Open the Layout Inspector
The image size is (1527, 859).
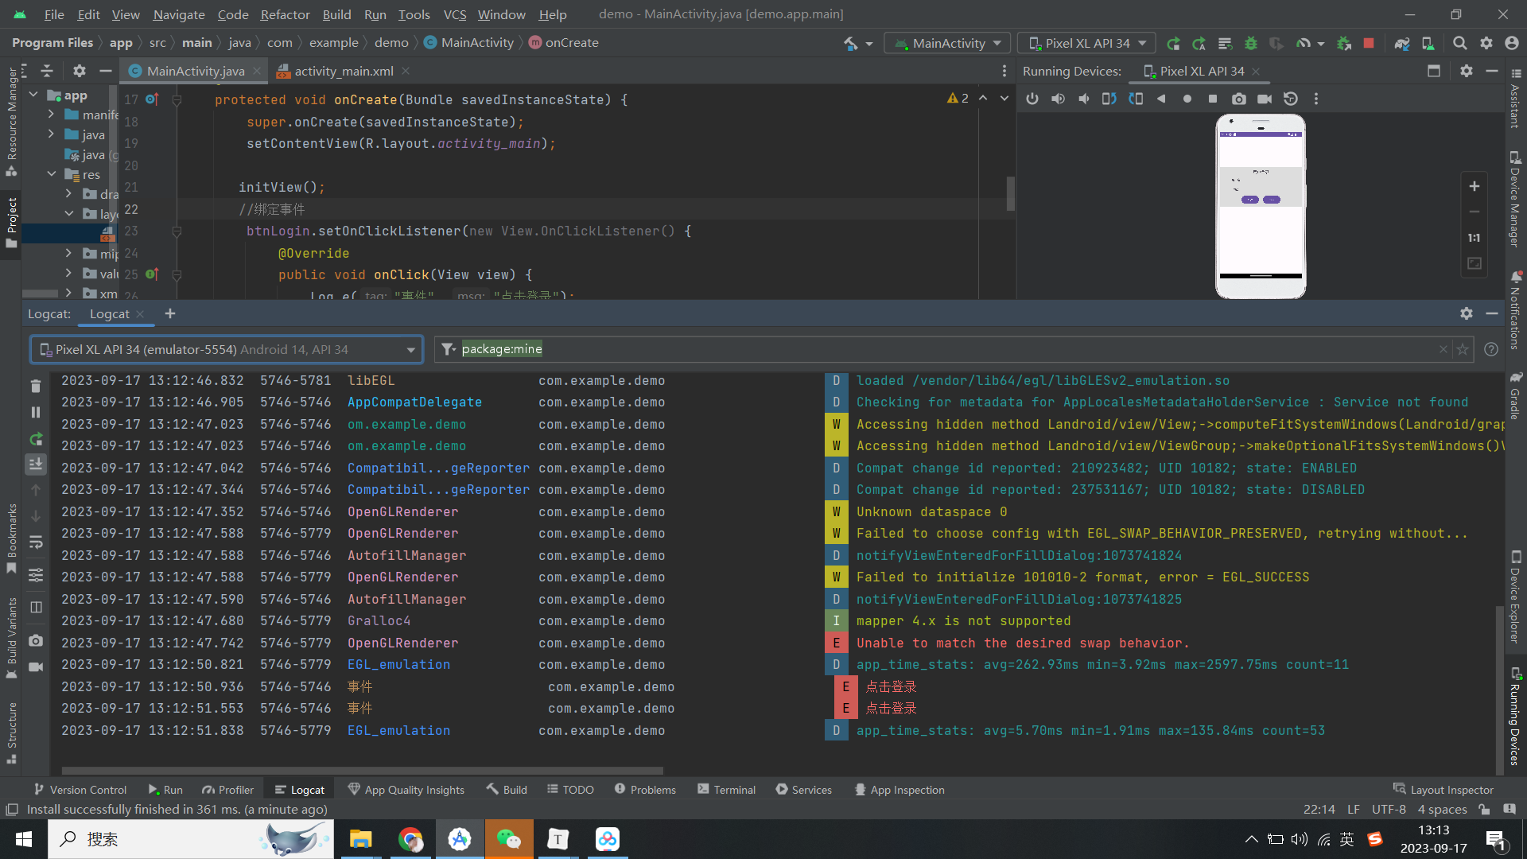pyautogui.click(x=1443, y=790)
